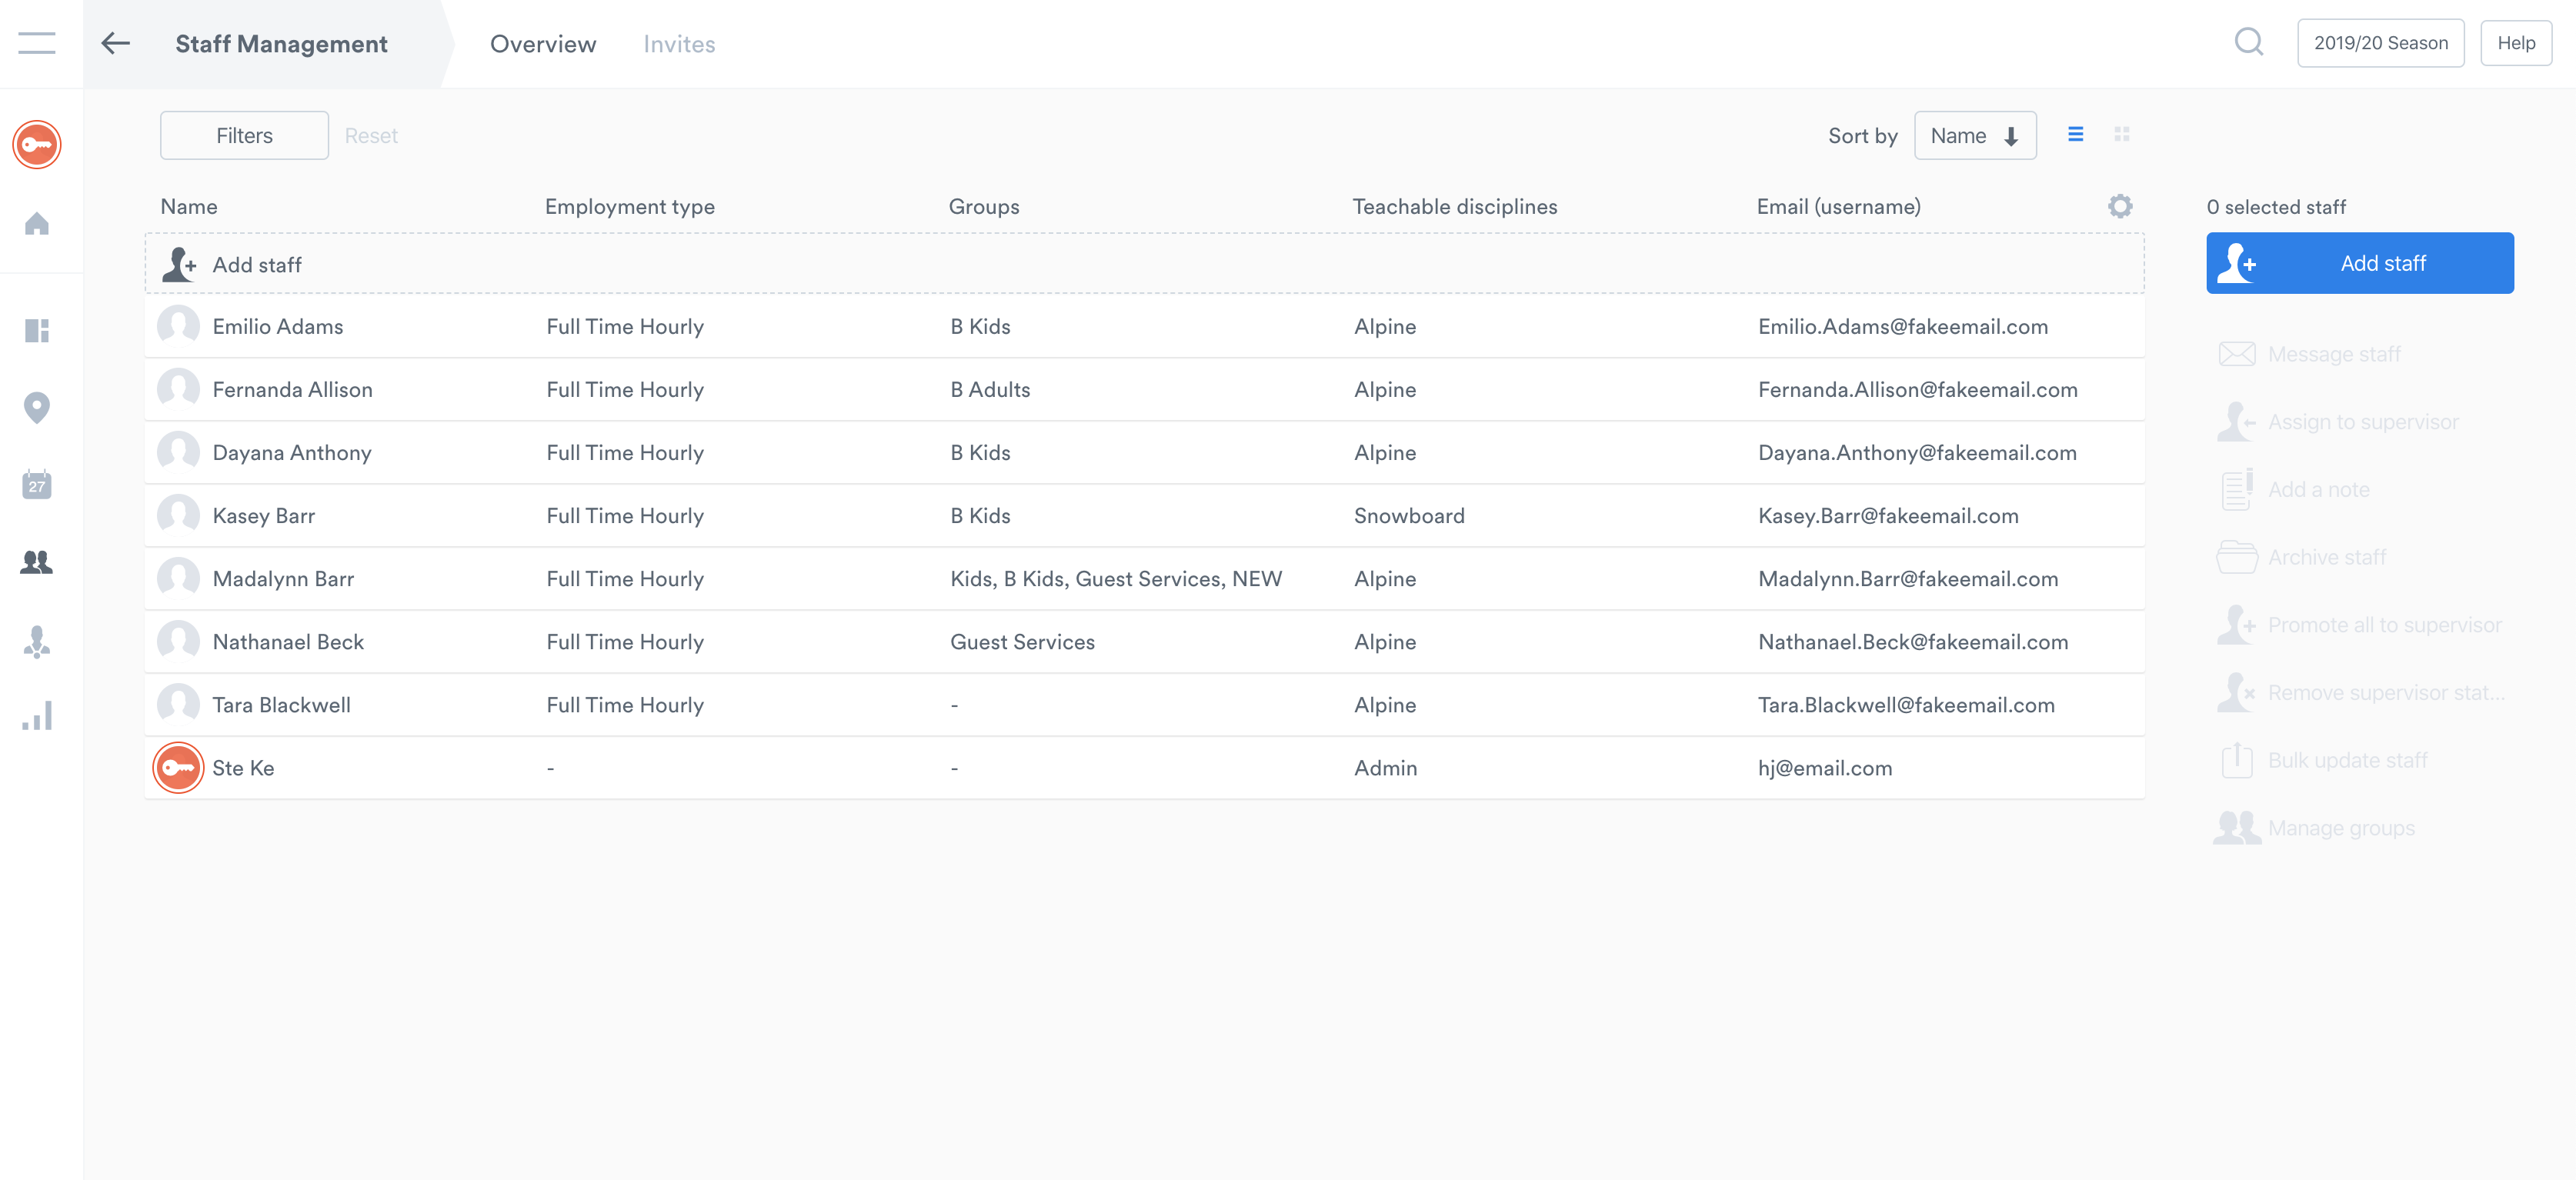Viewport: 2576px width, 1180px height.
Task: Open the search magnifier icon
Action: point(2248,43)
